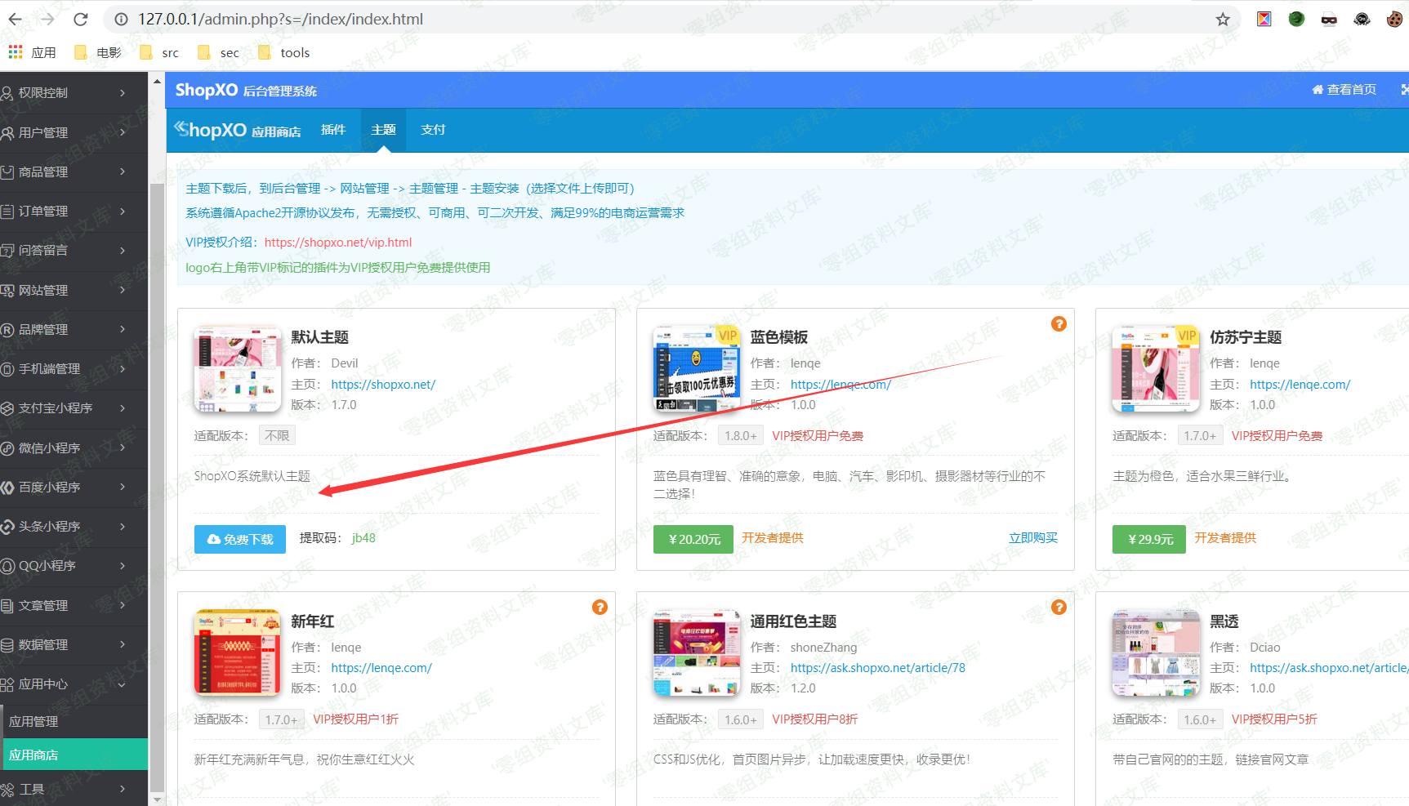Click the cookie extension icon in toolbar
The height and width of the screenshot is (806, 1409).
tap(1393, 19)
